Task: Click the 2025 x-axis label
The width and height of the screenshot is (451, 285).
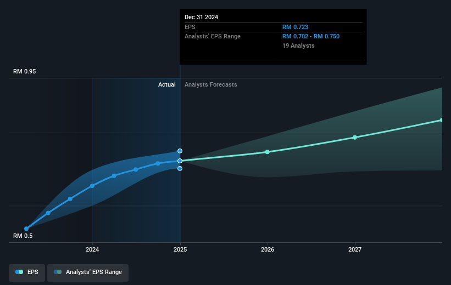Action: click(x=180, y=249)
